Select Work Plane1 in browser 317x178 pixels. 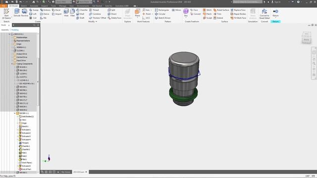coord(25,163)
